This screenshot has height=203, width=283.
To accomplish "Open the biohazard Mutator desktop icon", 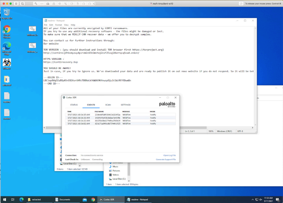I will tap(7, 64).
